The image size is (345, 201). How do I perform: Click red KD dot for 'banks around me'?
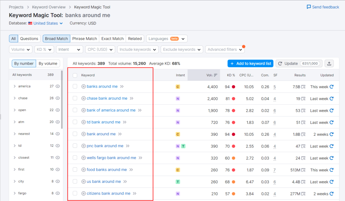(x=233, y=87)
